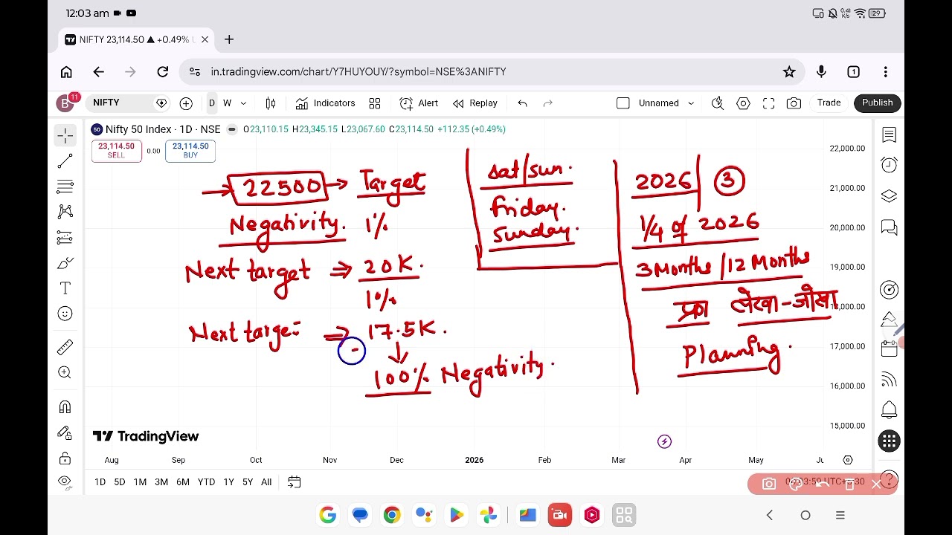The height and width of the screenshot is (535, 952).
Task: Click the zoom in magnifier tool
Action: coord(65,372)
